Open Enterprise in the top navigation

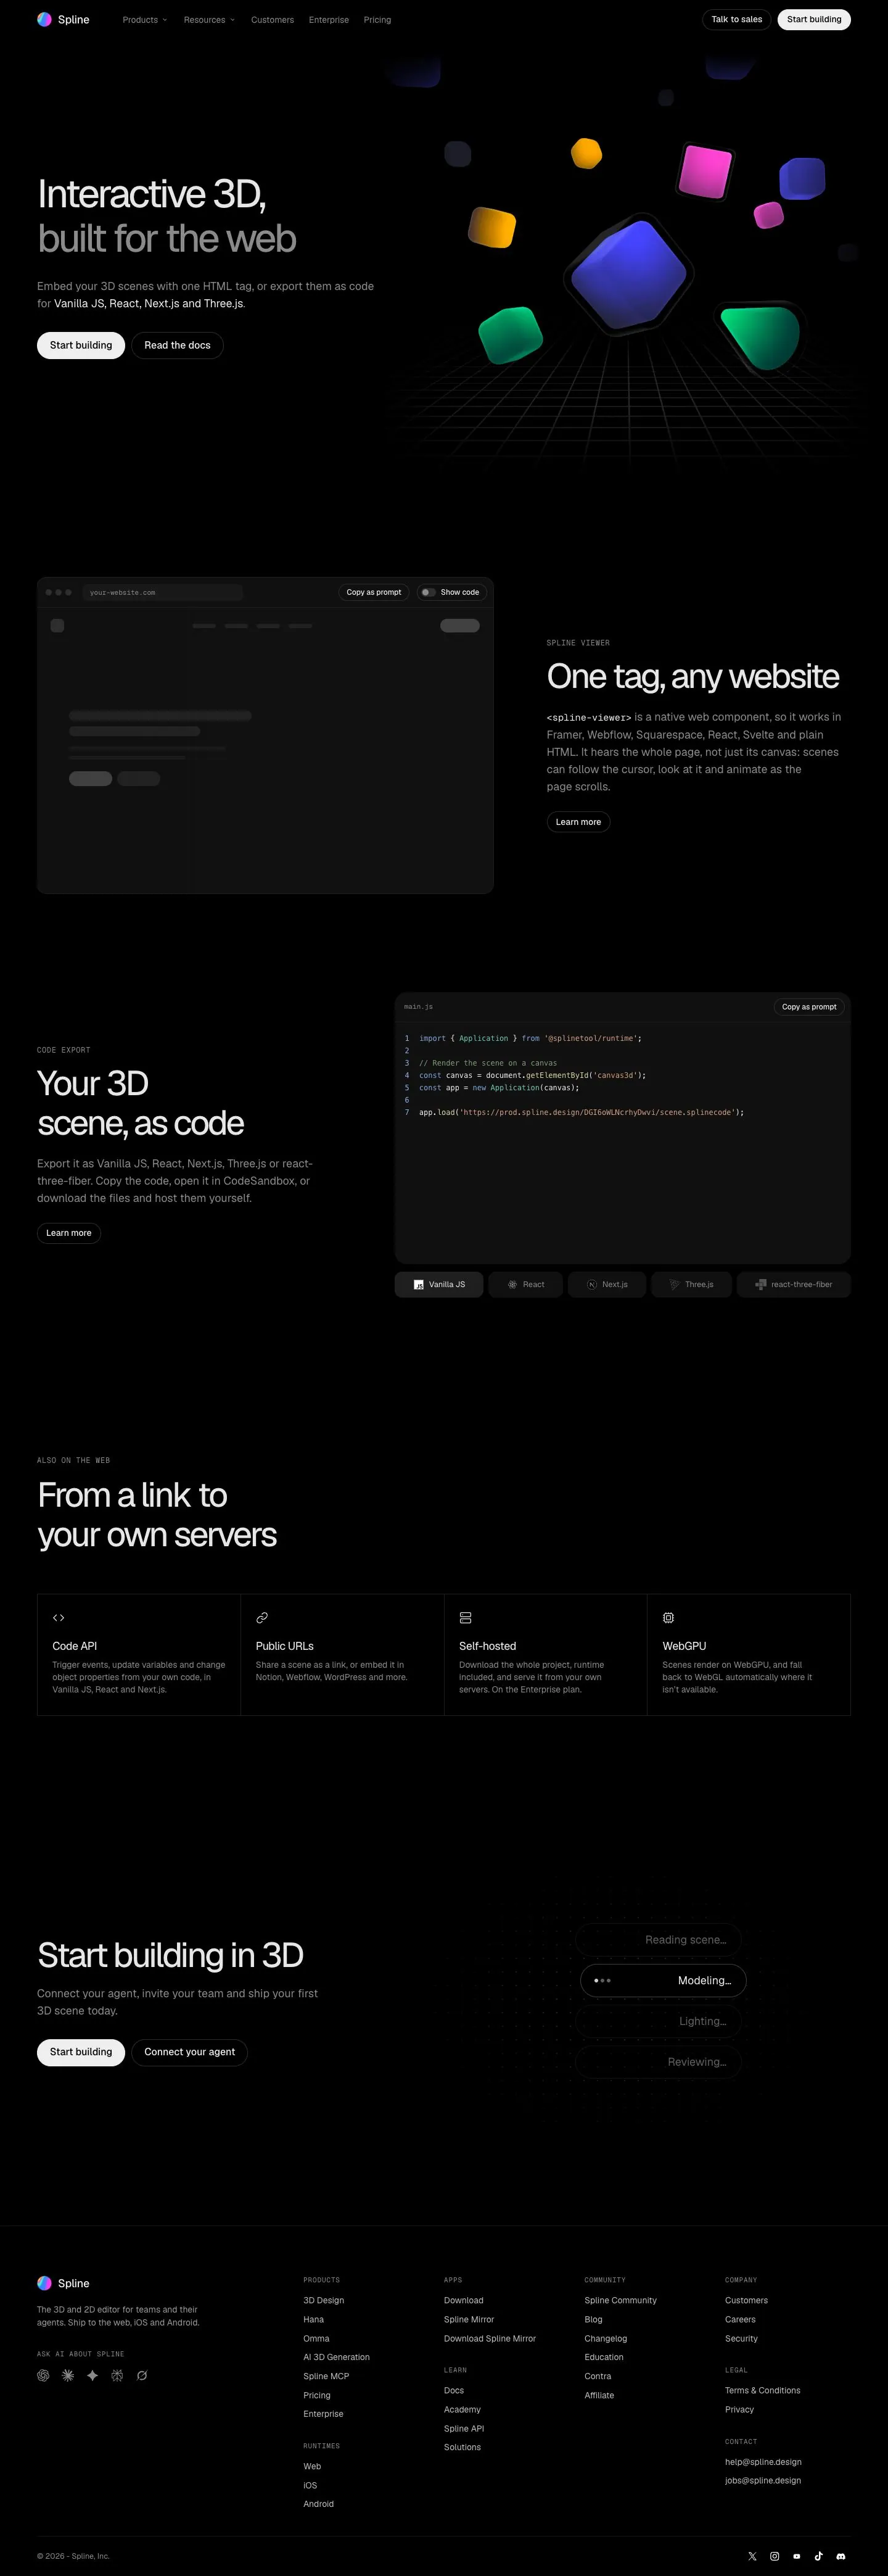329,20
